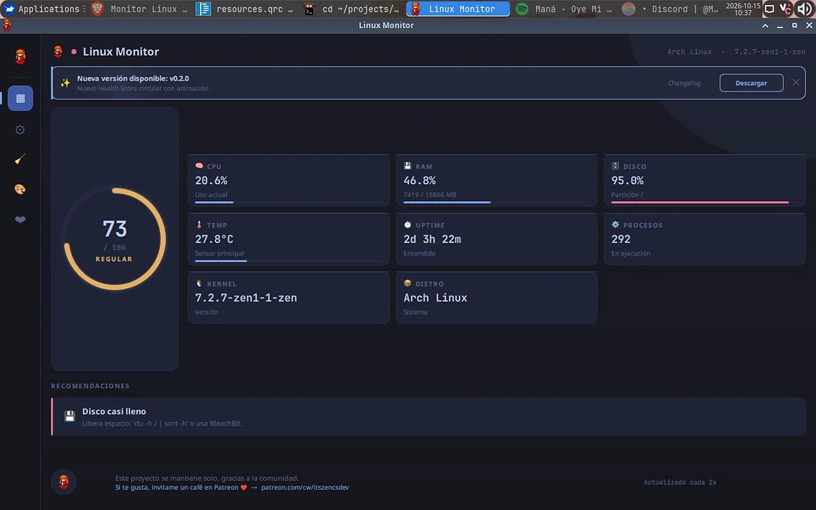Click the volume speaker tray icon
Viewport: 816px width, 510px height.
pyautogui.click(x=805, y=9)
